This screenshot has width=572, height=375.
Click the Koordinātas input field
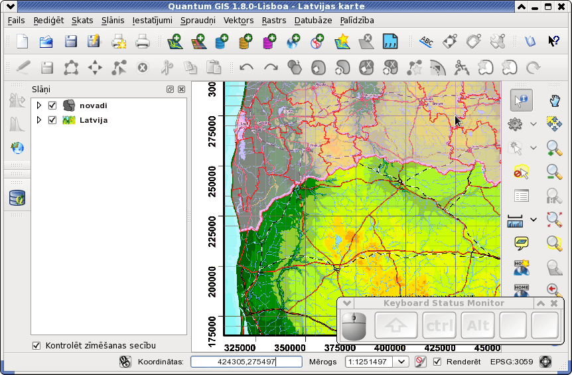click(247, 362)
